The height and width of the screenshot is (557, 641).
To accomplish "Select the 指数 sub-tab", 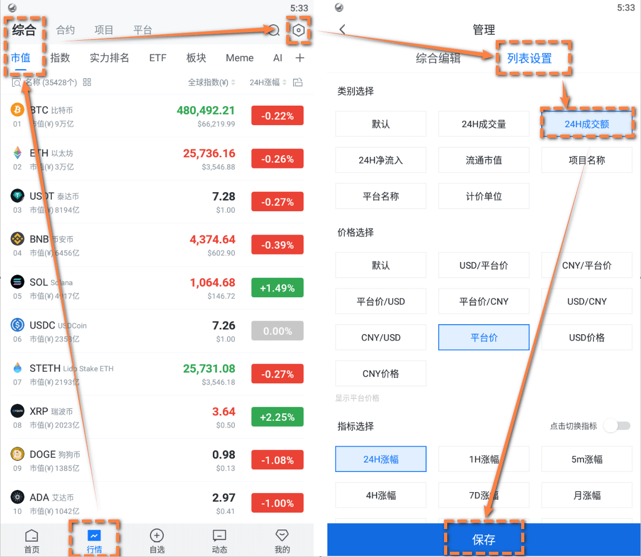I will point(60,58).
